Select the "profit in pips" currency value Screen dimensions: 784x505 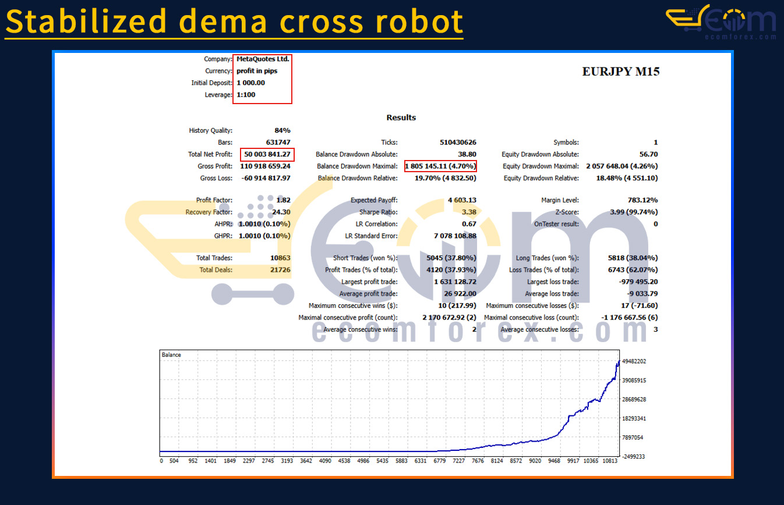coord(257,71)
